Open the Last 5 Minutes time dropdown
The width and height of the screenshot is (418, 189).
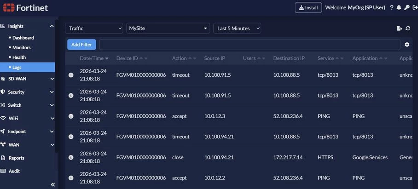point(237,28)
